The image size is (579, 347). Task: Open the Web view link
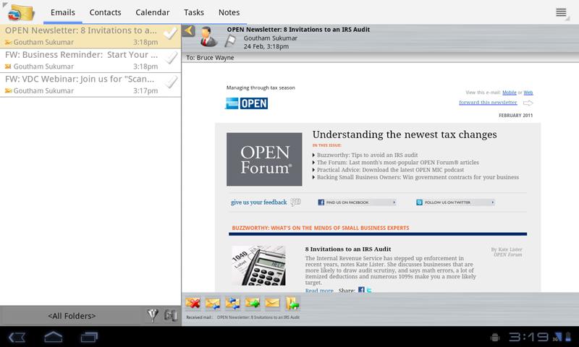(528, 93)
